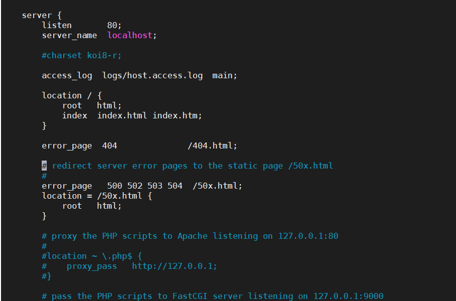Click the 'access_log' directive
Screen dimensions: 456x301
click(x=67, y=75)
